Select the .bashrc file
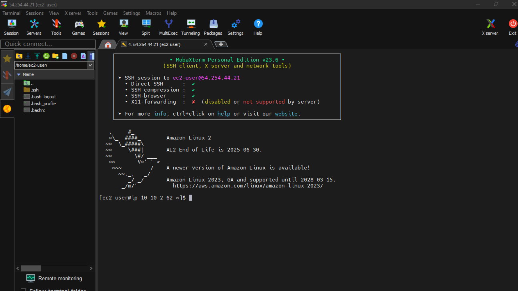This screenshot has width=518, height=291. tap(34, 110)
